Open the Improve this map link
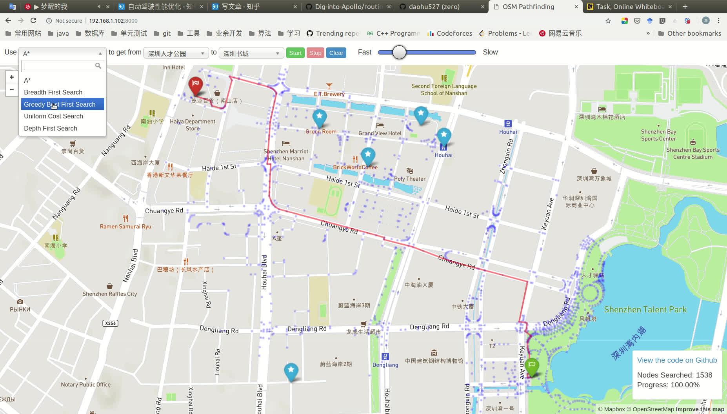 pyautogui.click(x=700, y=409)
